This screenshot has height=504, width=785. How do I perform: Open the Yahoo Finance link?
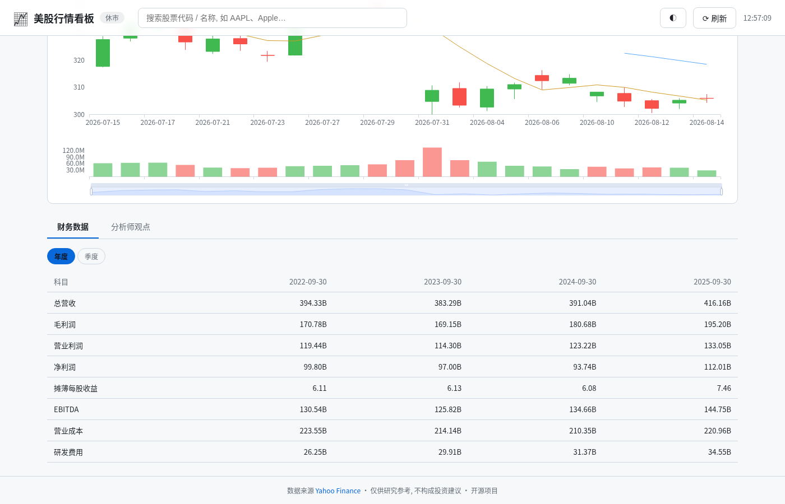click(338, 491)
